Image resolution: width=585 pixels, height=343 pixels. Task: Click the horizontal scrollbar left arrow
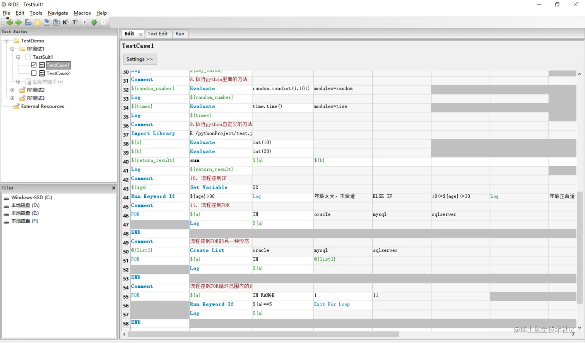124,334
